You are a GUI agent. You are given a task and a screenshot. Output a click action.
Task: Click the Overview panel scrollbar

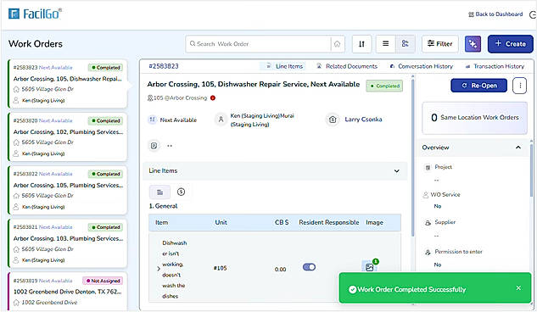(x=532, y=171)
